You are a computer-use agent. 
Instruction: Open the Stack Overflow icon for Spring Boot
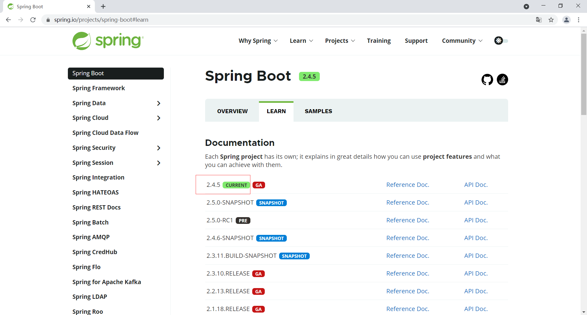point(502,80)
